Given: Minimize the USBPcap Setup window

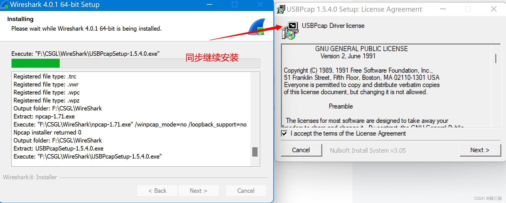Looking at the screenshot, I should click(x=443, y=9).
